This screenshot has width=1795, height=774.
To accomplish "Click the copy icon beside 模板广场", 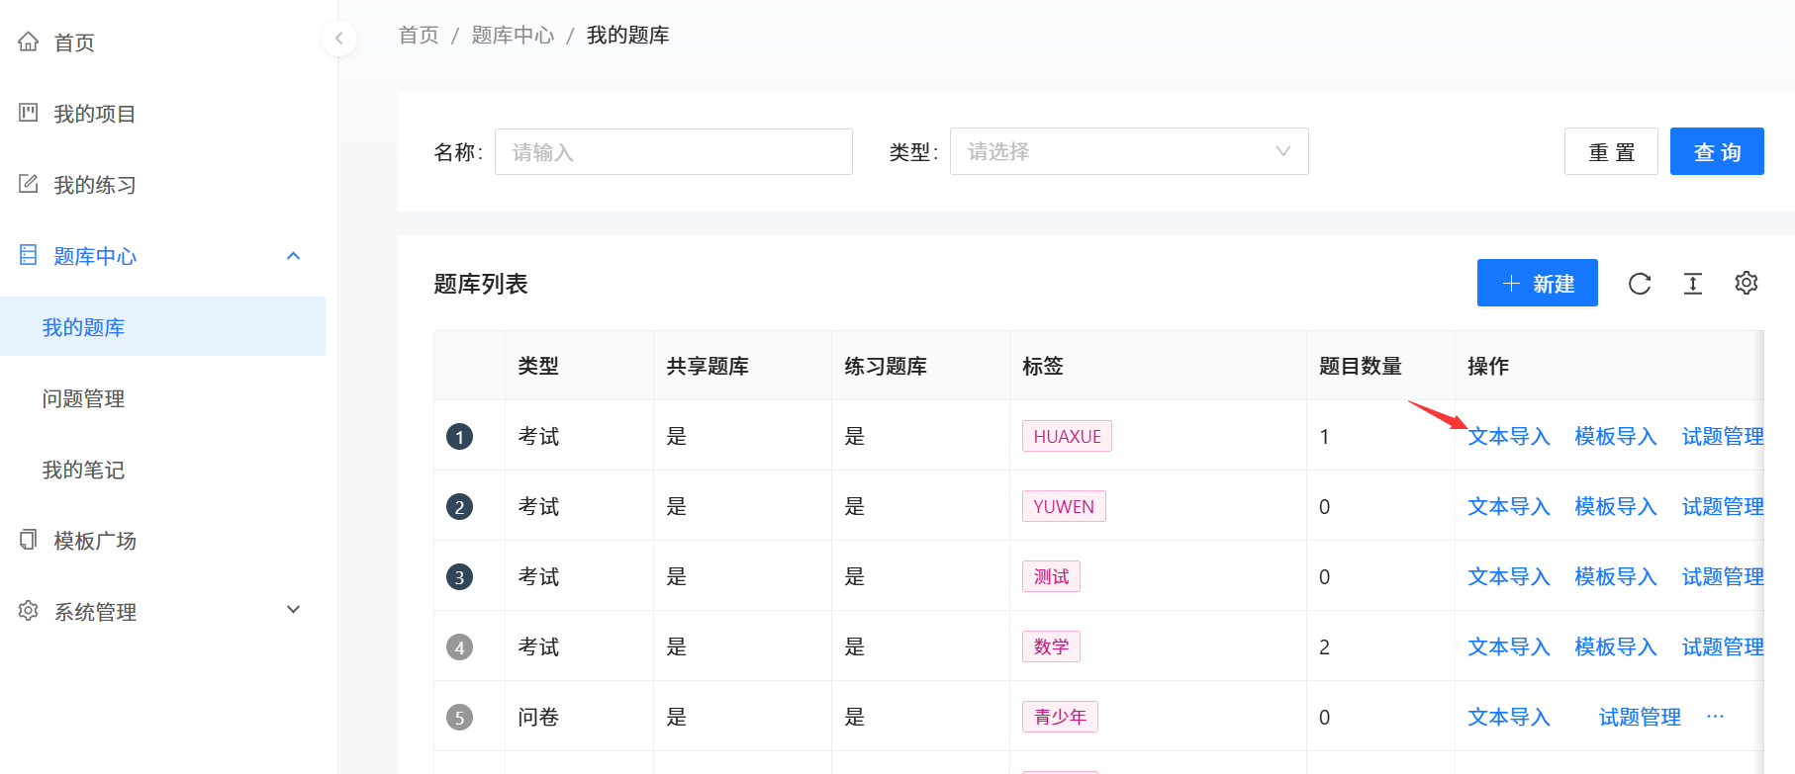I will [x=29, y=540].
